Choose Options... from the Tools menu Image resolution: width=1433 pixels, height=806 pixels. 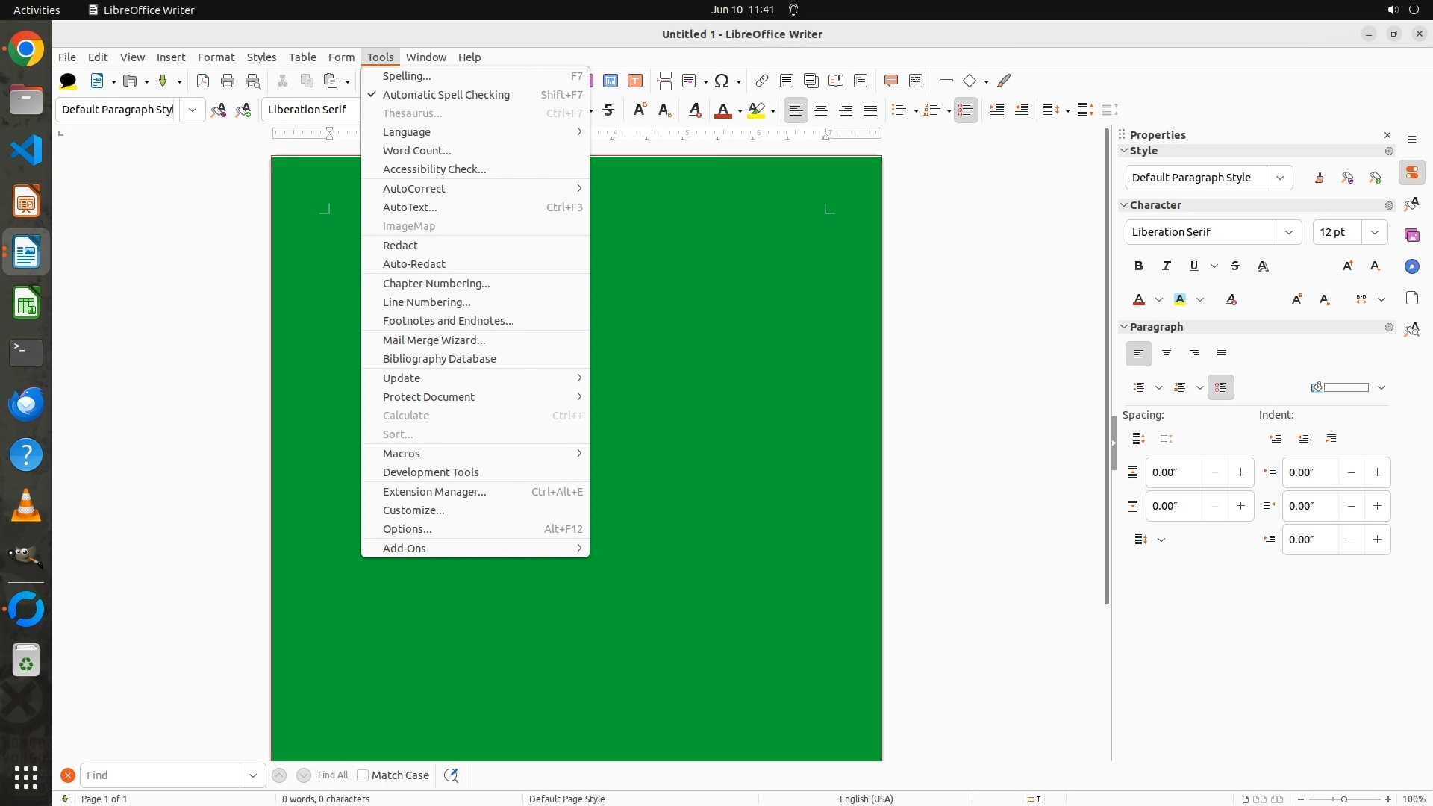[407, 529]
